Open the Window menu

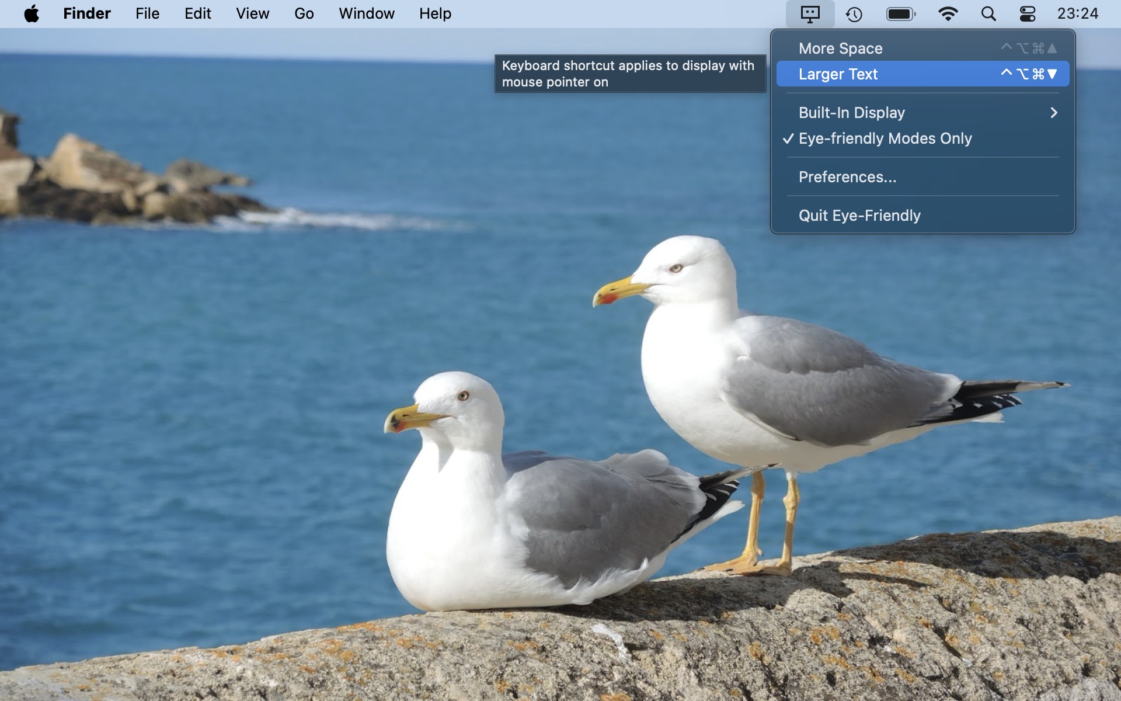pos(366,14)
